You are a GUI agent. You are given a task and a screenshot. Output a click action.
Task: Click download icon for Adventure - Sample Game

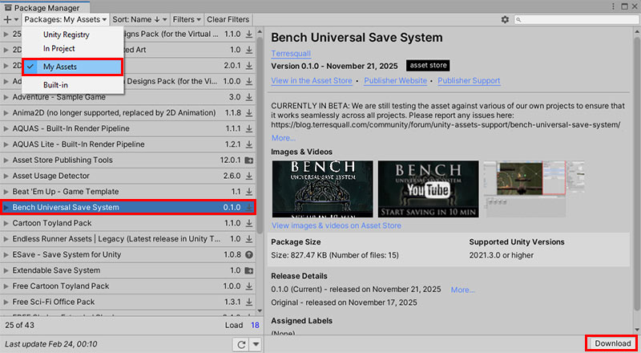tap(249, 97)
